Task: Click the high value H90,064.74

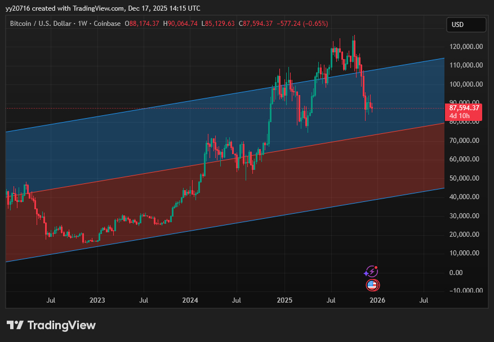Action: pyautogui.click(x=180, y=24)
